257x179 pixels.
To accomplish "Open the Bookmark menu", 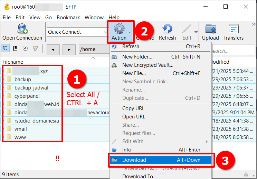I will tap(68, 17).
